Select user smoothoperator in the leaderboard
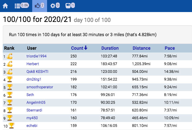This screenshot has height=130, width=192. point(40,87)
